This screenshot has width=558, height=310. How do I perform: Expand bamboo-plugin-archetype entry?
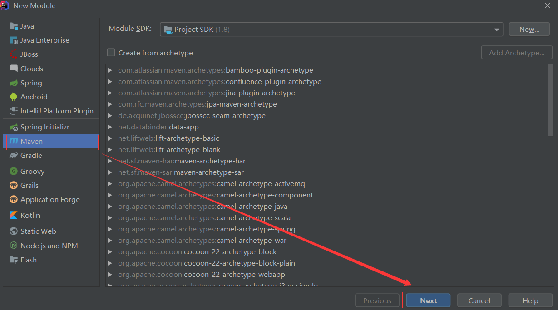point(109,70)
